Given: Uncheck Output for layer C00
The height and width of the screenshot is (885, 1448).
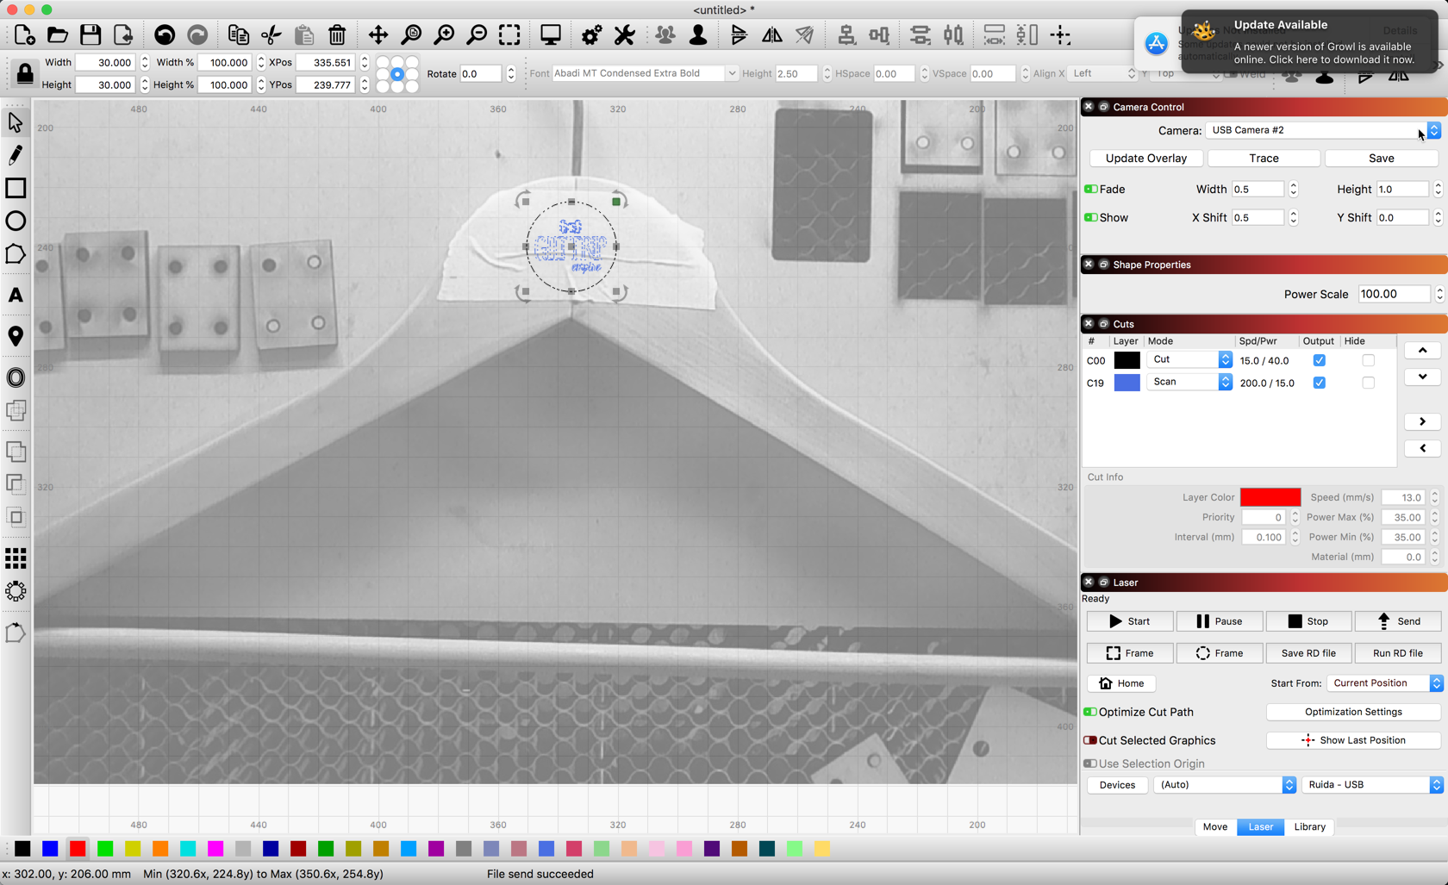Looking at the screenshot, I should click(x=1319, y=360).
